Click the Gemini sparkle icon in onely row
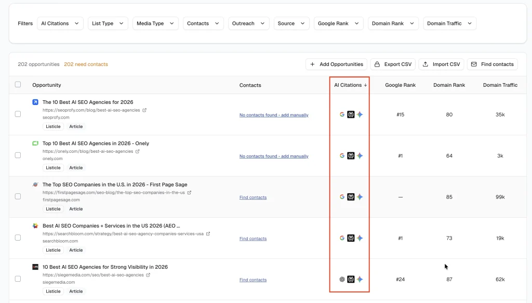This screenshot has width=532, height=303. [360, 155]
